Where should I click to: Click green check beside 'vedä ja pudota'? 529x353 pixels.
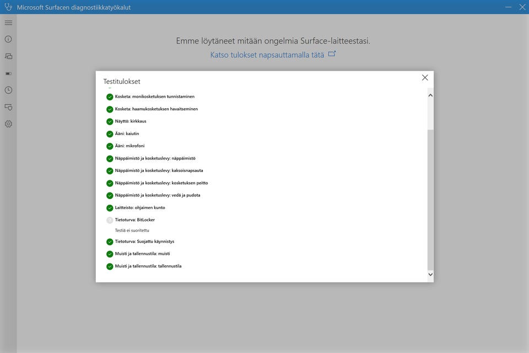[110, 196]
